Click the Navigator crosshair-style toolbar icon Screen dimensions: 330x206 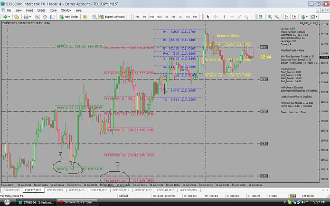(x=45, y=17)
